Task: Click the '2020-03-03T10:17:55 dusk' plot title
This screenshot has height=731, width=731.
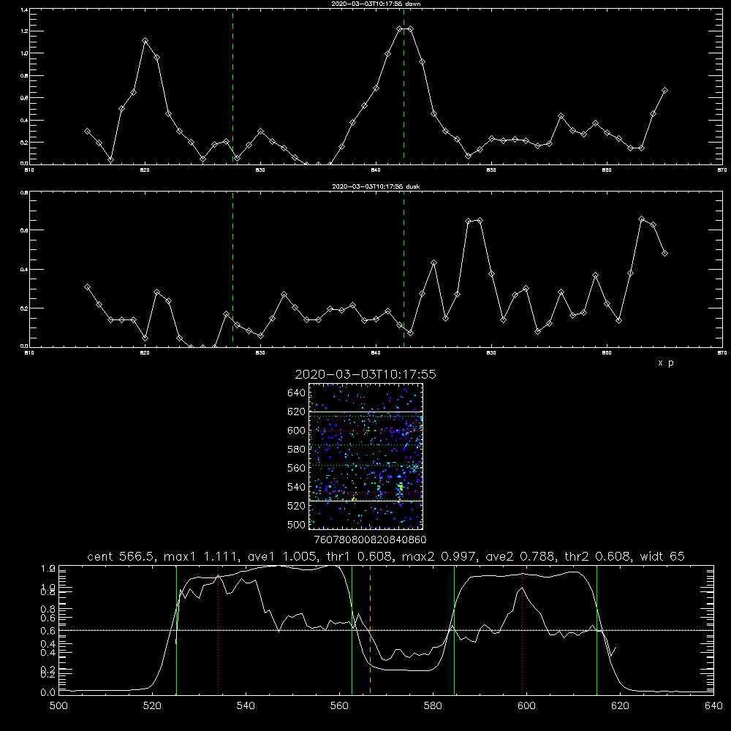Action: (x=376, y=186)
